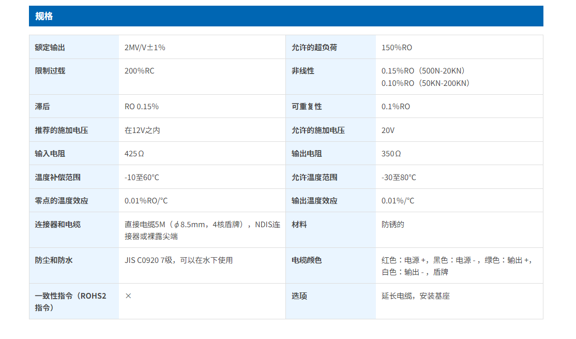
Task: Select the 电缆颜色 label
Action: pyautogui.click(x=307, y=260)
